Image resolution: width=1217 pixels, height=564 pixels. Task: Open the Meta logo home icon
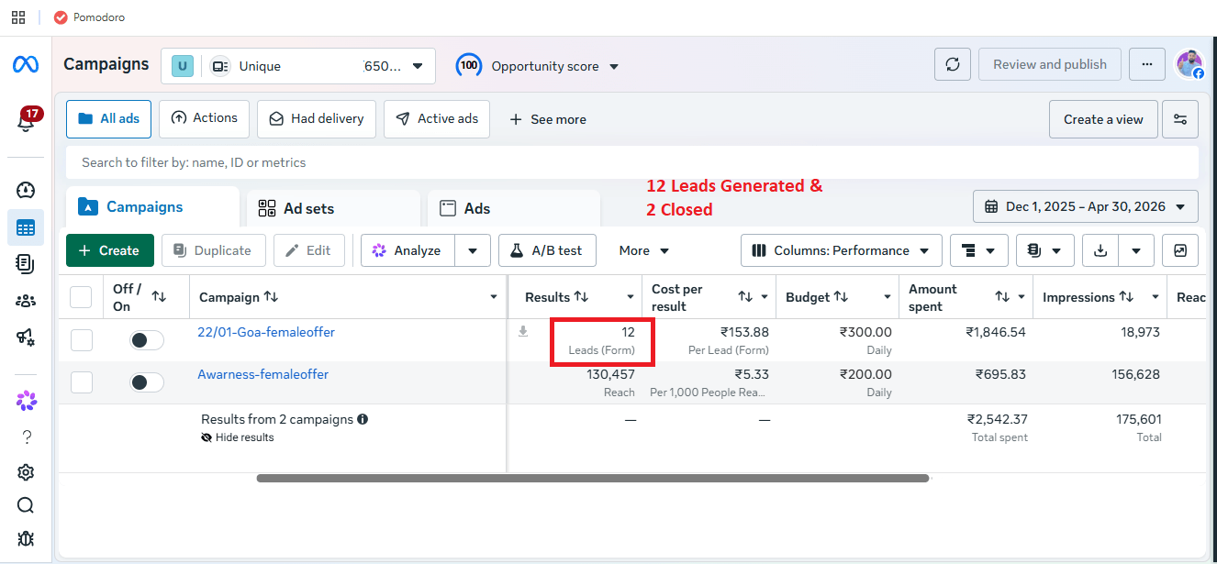(x=26, y=65)
